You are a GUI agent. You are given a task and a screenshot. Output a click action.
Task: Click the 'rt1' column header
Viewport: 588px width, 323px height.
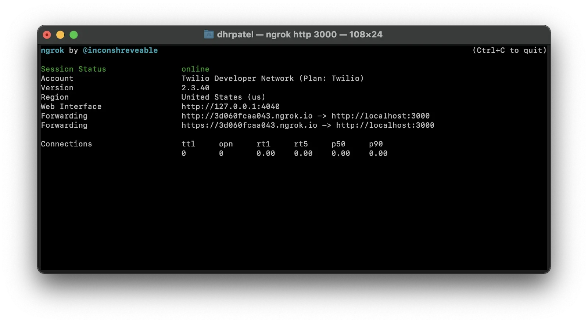[x=263, y=144]
